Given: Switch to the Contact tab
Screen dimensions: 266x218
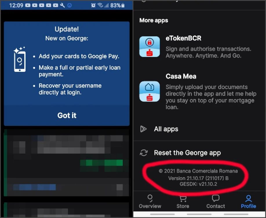Looking at the screenshot, I should (216, 202).
